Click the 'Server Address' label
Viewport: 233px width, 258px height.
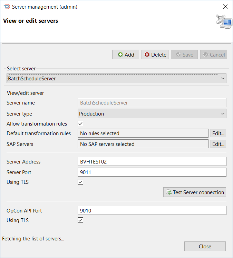coord(23,161)
